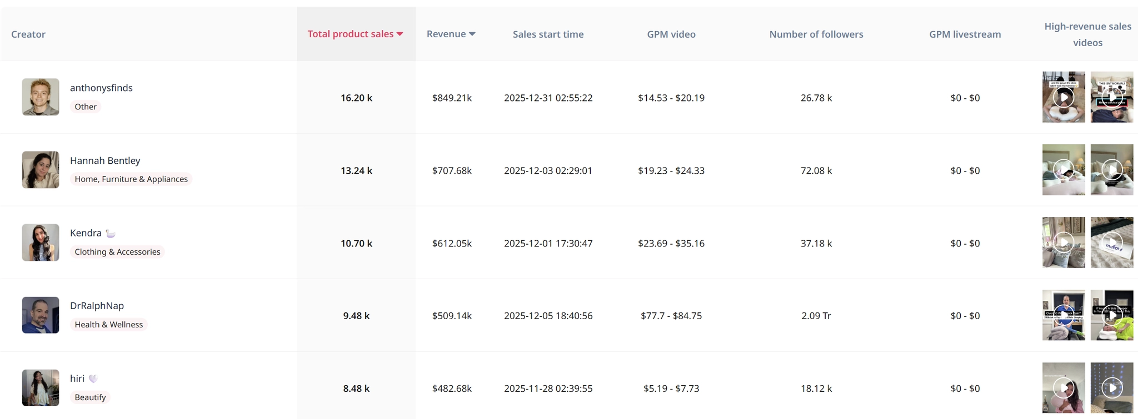The image size is (1138, 419).
Task: Select the 9.48 k sales value
Action: pyautogui.click(x=356, y=316)
